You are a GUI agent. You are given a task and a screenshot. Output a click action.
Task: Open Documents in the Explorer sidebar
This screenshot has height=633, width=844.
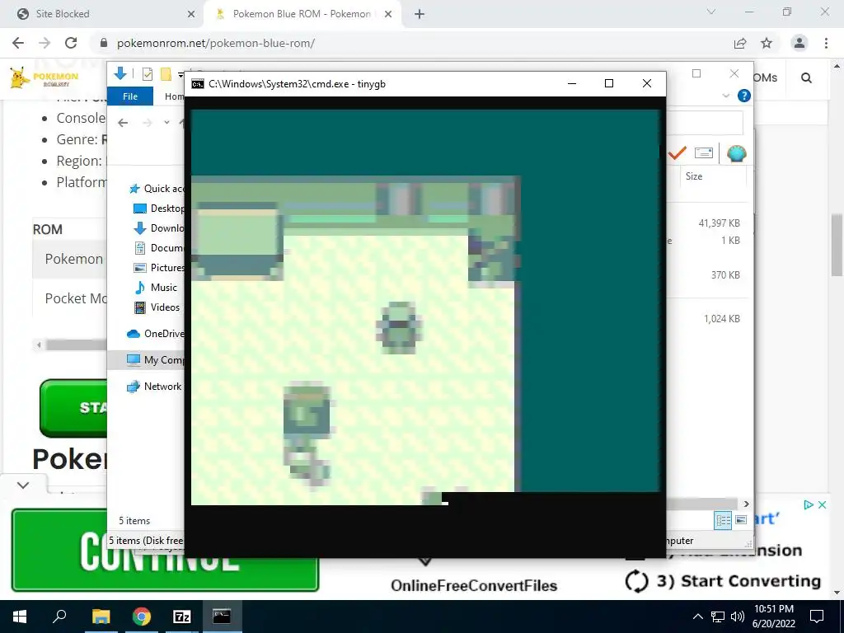click(x=159, y=248)
